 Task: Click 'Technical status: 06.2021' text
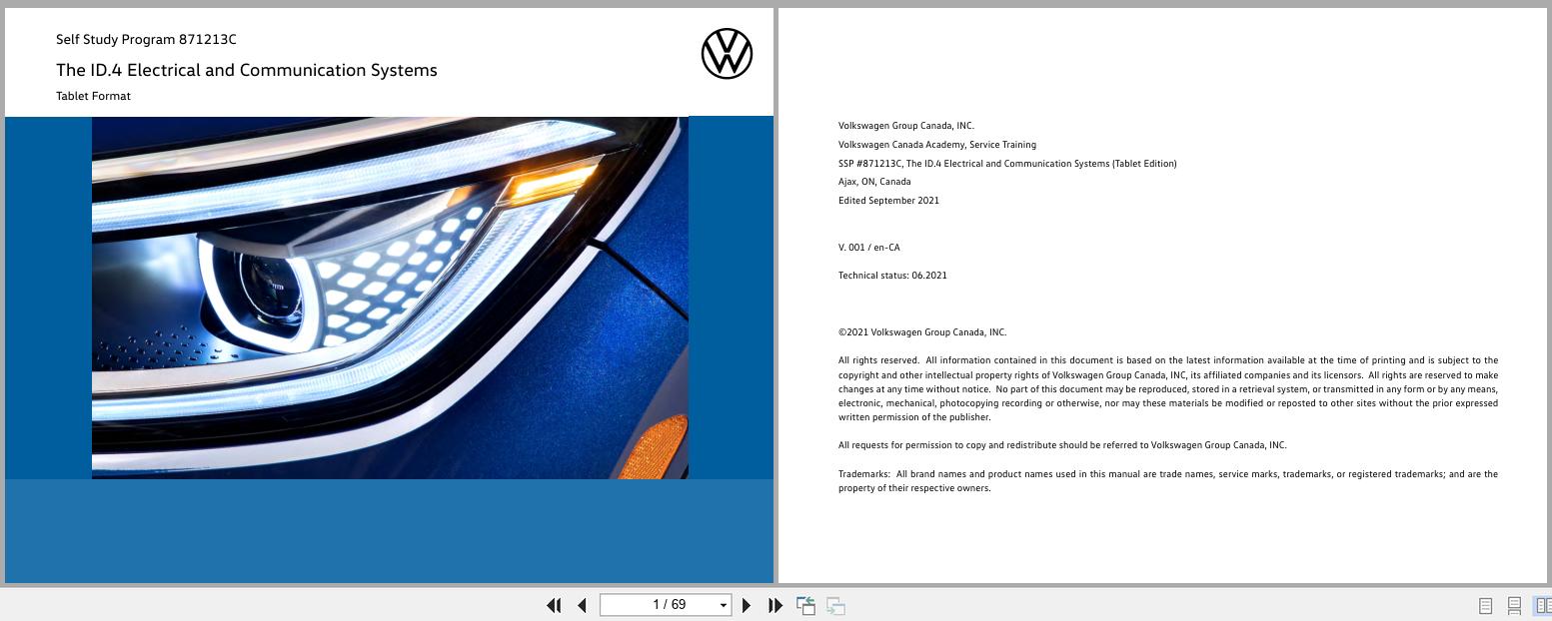[892, 276]
